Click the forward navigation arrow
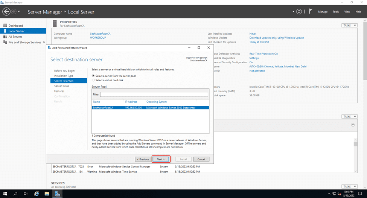This screenshot has height=198, width=367. point(14,11)
